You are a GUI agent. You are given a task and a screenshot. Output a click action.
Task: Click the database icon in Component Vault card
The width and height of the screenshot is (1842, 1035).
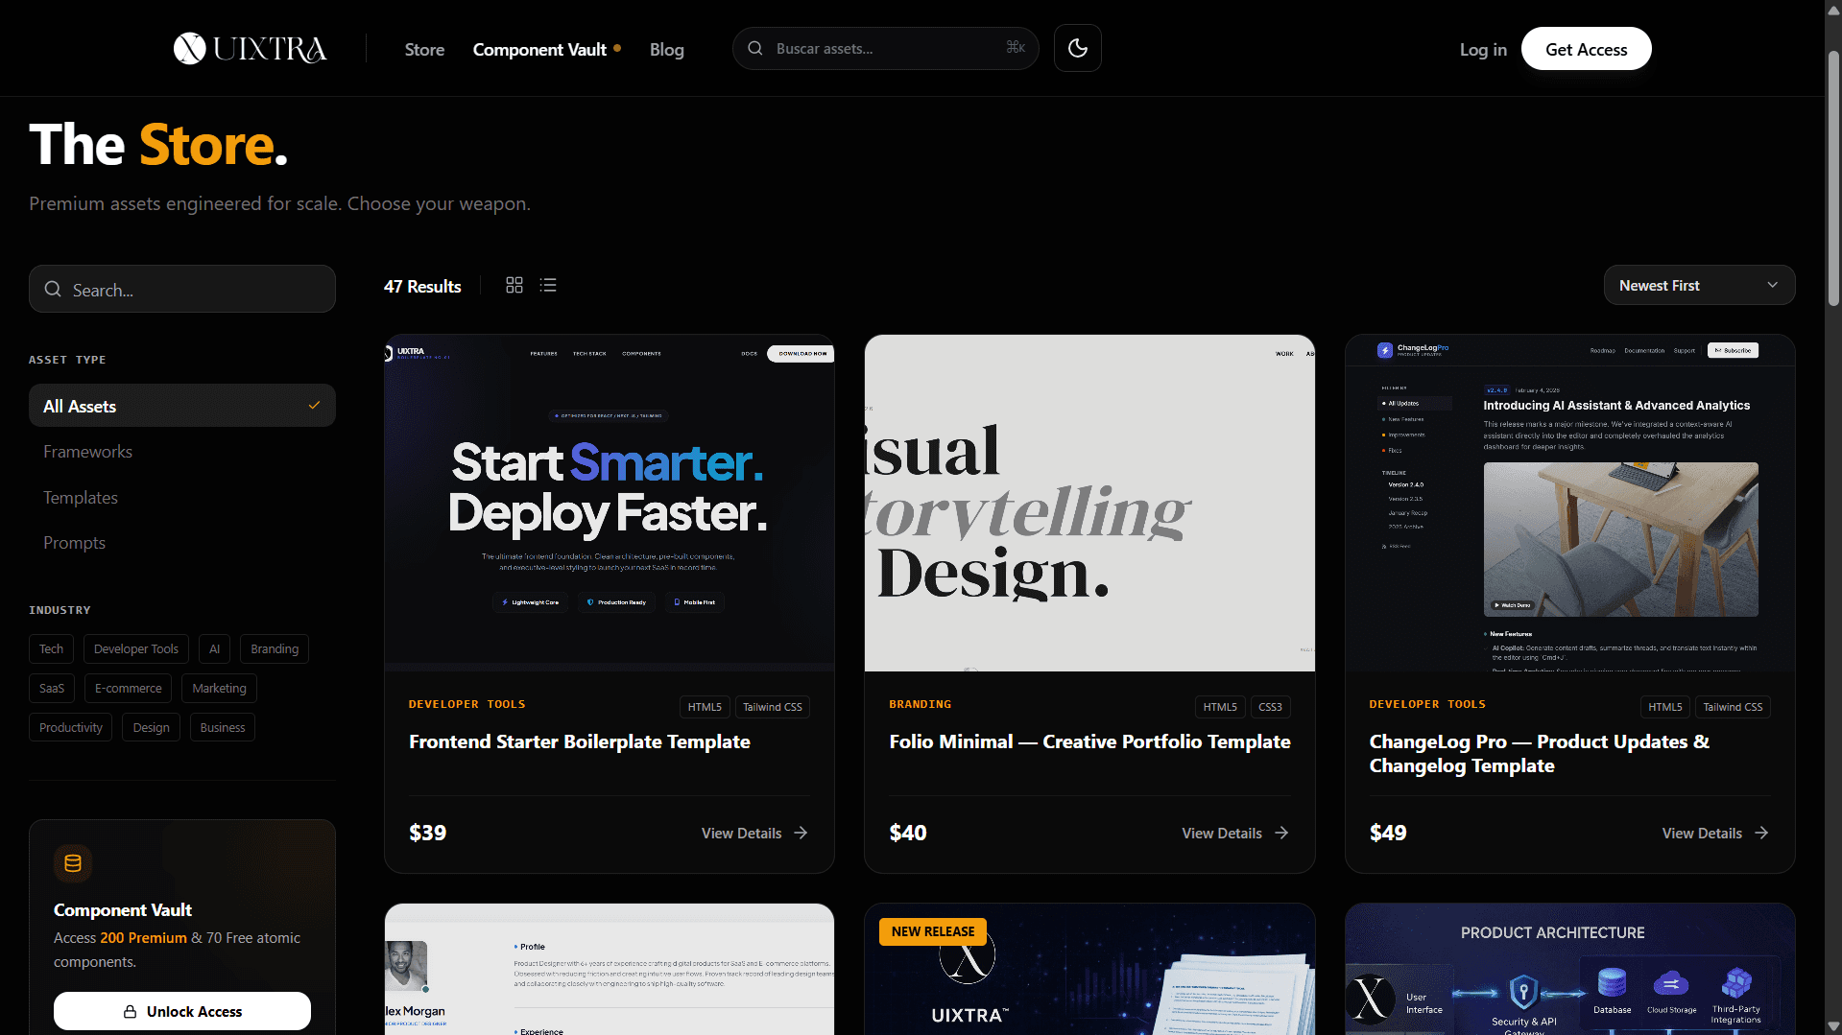click(73, 863)
